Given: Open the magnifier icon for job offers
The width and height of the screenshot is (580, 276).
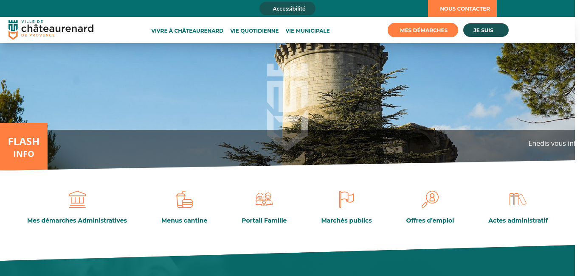Looking at the screenshot, I should pyautogui.click(x=430, y=199).
